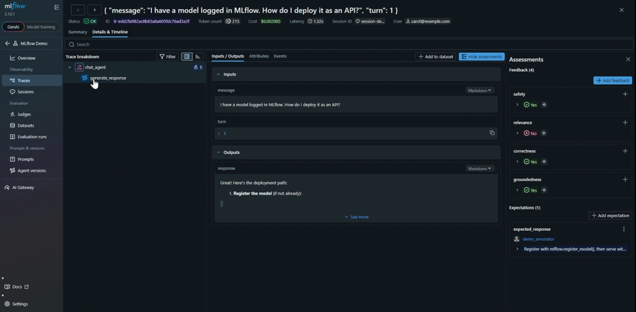Toggle span tree detail view icon
The image size is (636, 312).
(x=187, y=57)
